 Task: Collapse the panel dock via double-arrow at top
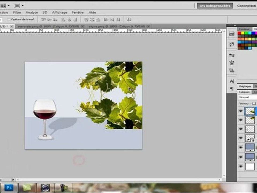(235, 25)
